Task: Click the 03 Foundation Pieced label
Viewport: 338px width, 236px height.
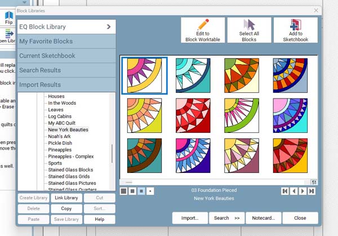Action: click(x=214, y=190)
